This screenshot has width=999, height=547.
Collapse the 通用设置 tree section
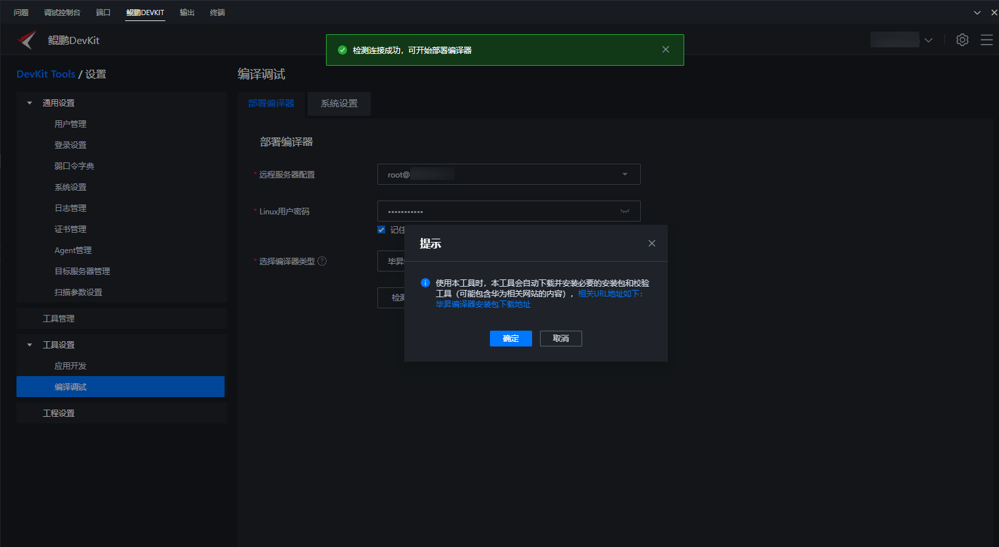pyautogui.click(x=30, y=103)
